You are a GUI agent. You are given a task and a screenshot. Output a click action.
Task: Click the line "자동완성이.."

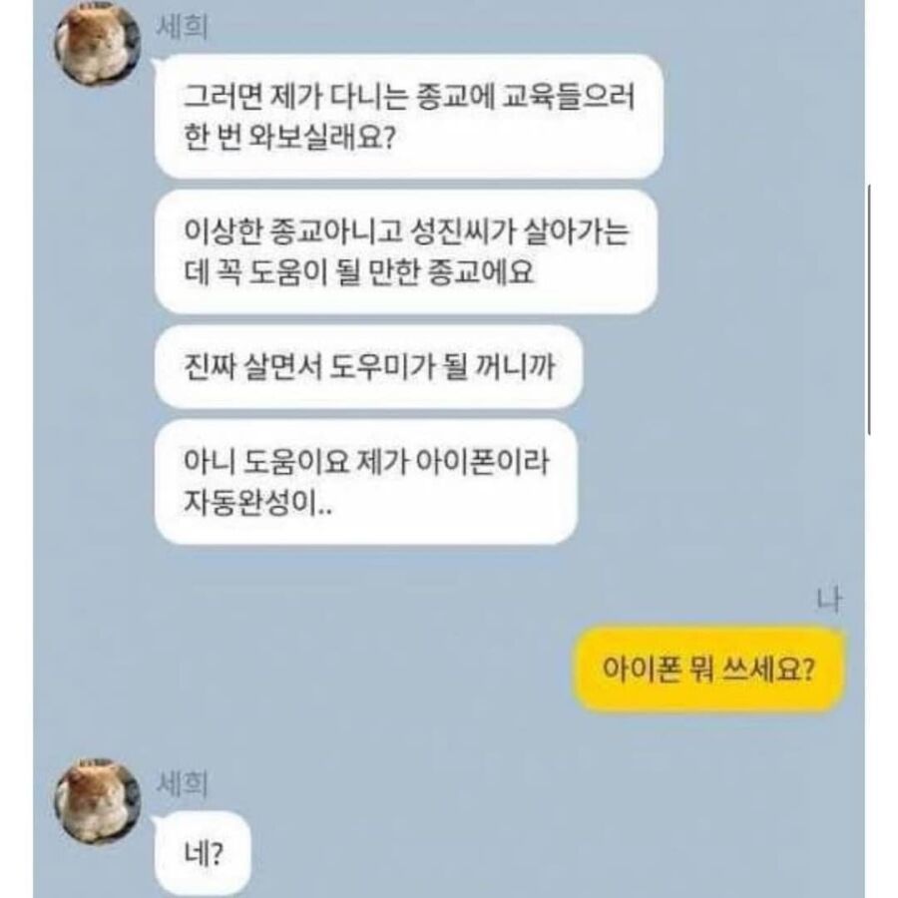[257, 502]
